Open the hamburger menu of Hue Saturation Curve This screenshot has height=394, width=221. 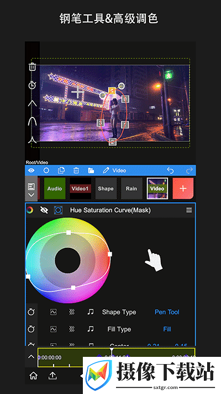[x=189, y=210]
